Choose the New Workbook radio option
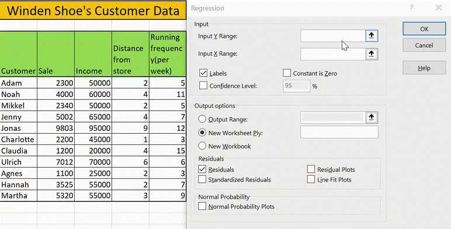This screenshot has height=229, width=451. tap(202, 146)
